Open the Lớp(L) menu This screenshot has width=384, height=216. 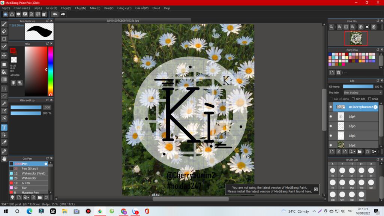click(x=37, y=8)
